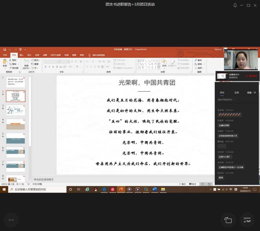Open the Arrange (排列) tool

(x=164, y=62)
